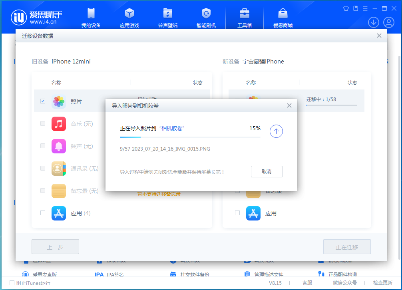This screenshot has height=290, width=402.
Task: Open the 智能刷机 tab
Action: coord(206,18)
